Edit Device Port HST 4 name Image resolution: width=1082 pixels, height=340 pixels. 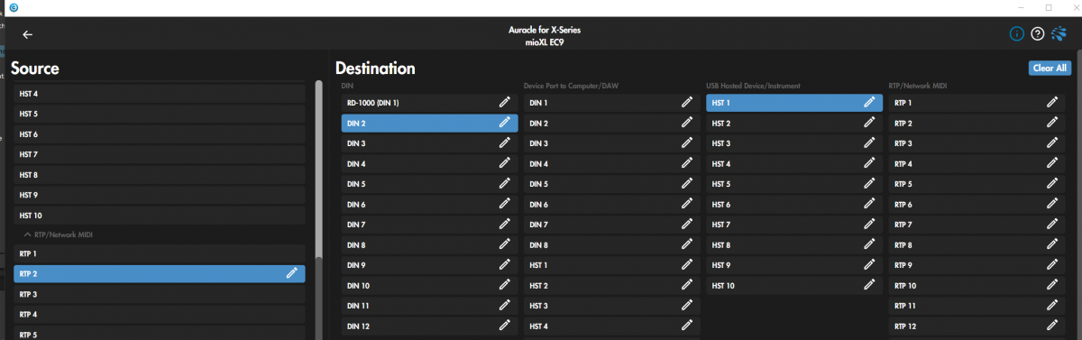tap(687, 326)
